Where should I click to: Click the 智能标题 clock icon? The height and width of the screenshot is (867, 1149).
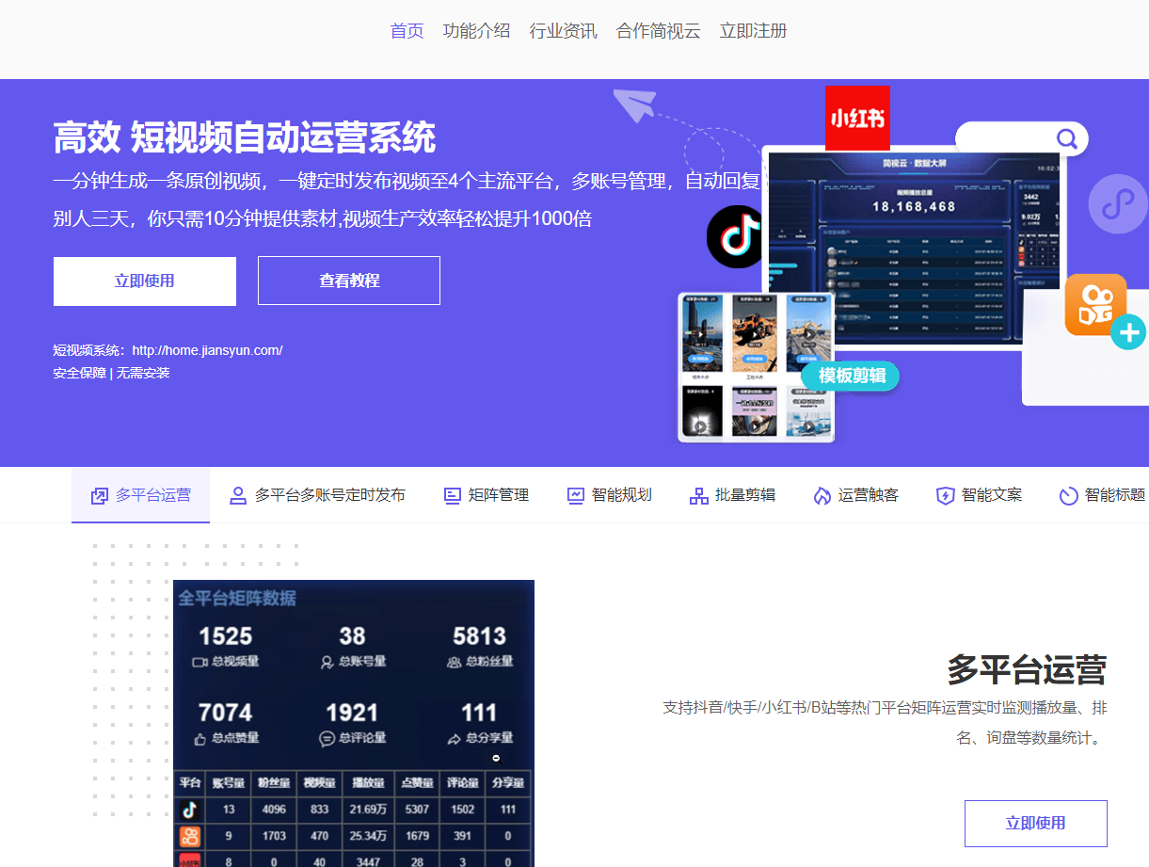pos(1068,494)
